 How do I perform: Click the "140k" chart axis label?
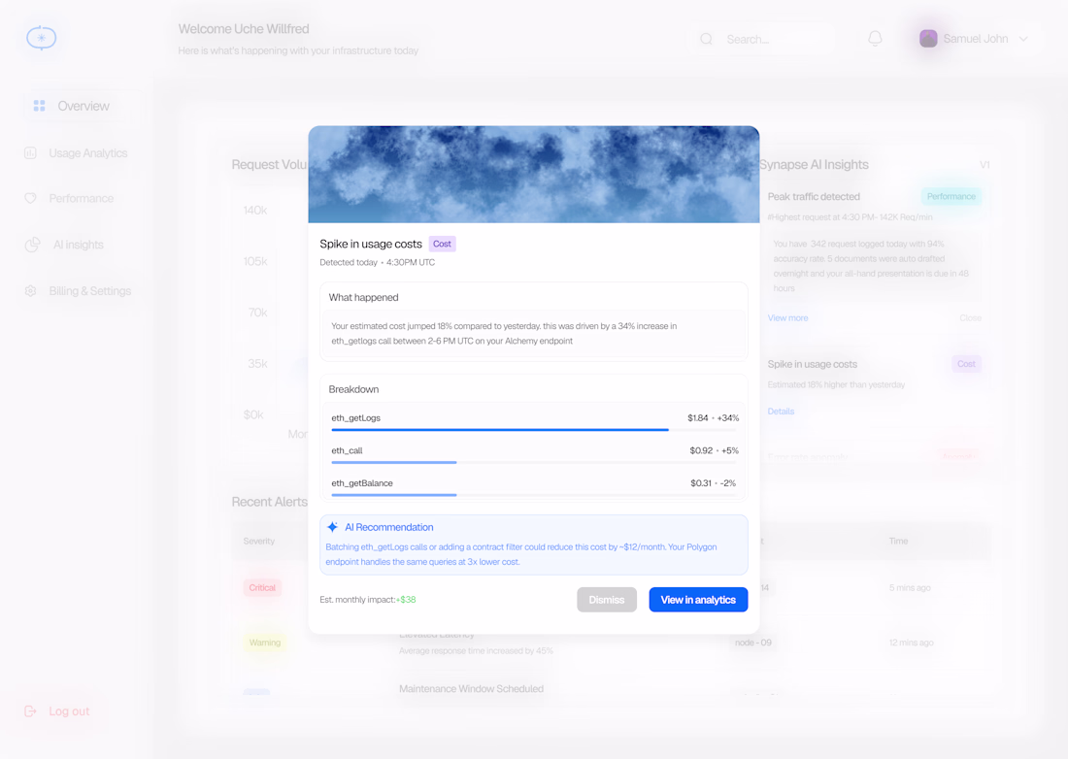pos(255,211)
